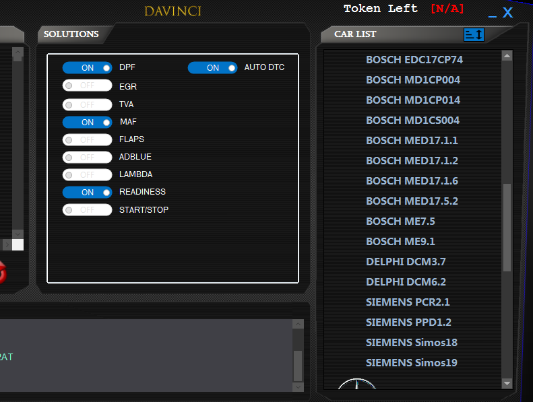This screenshot has width=533, height=402.
Task: Enable the START/STOP switch
Action: click(88, 209)
